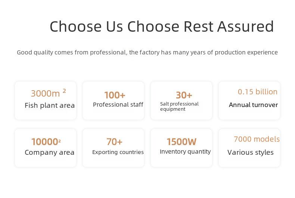Click the 'Company area' label

50,153
